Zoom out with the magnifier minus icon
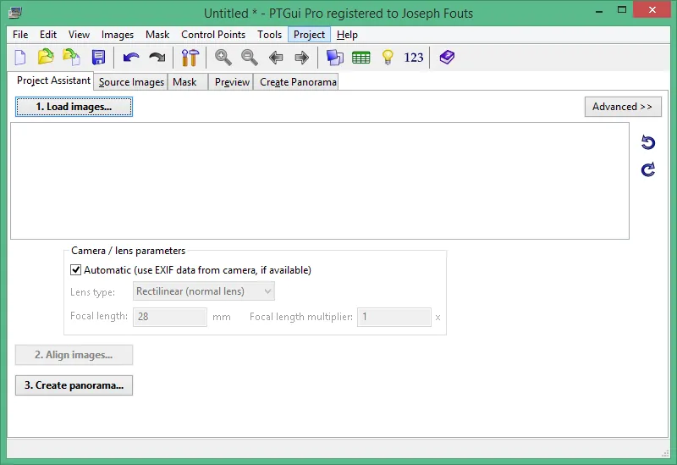 (x=250, y=58)
